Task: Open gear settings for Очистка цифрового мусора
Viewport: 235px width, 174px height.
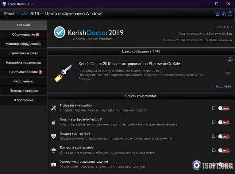Action: tap(213, 122)
